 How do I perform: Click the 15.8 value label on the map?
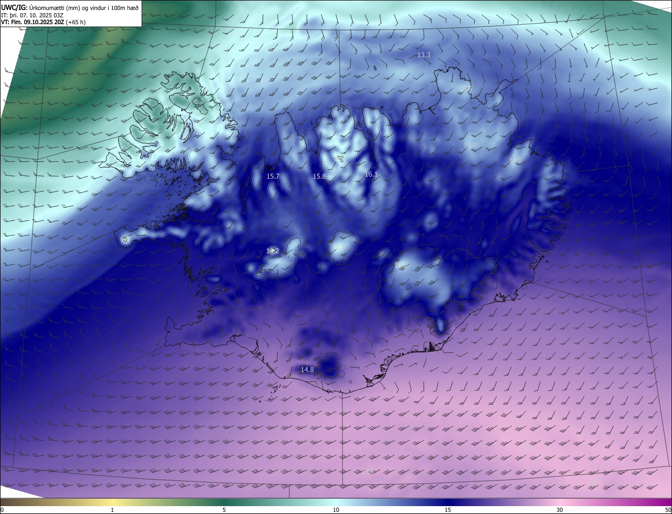(319, 177)
